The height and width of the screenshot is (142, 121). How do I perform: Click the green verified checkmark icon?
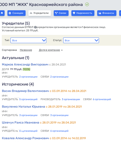pos(87,4)
